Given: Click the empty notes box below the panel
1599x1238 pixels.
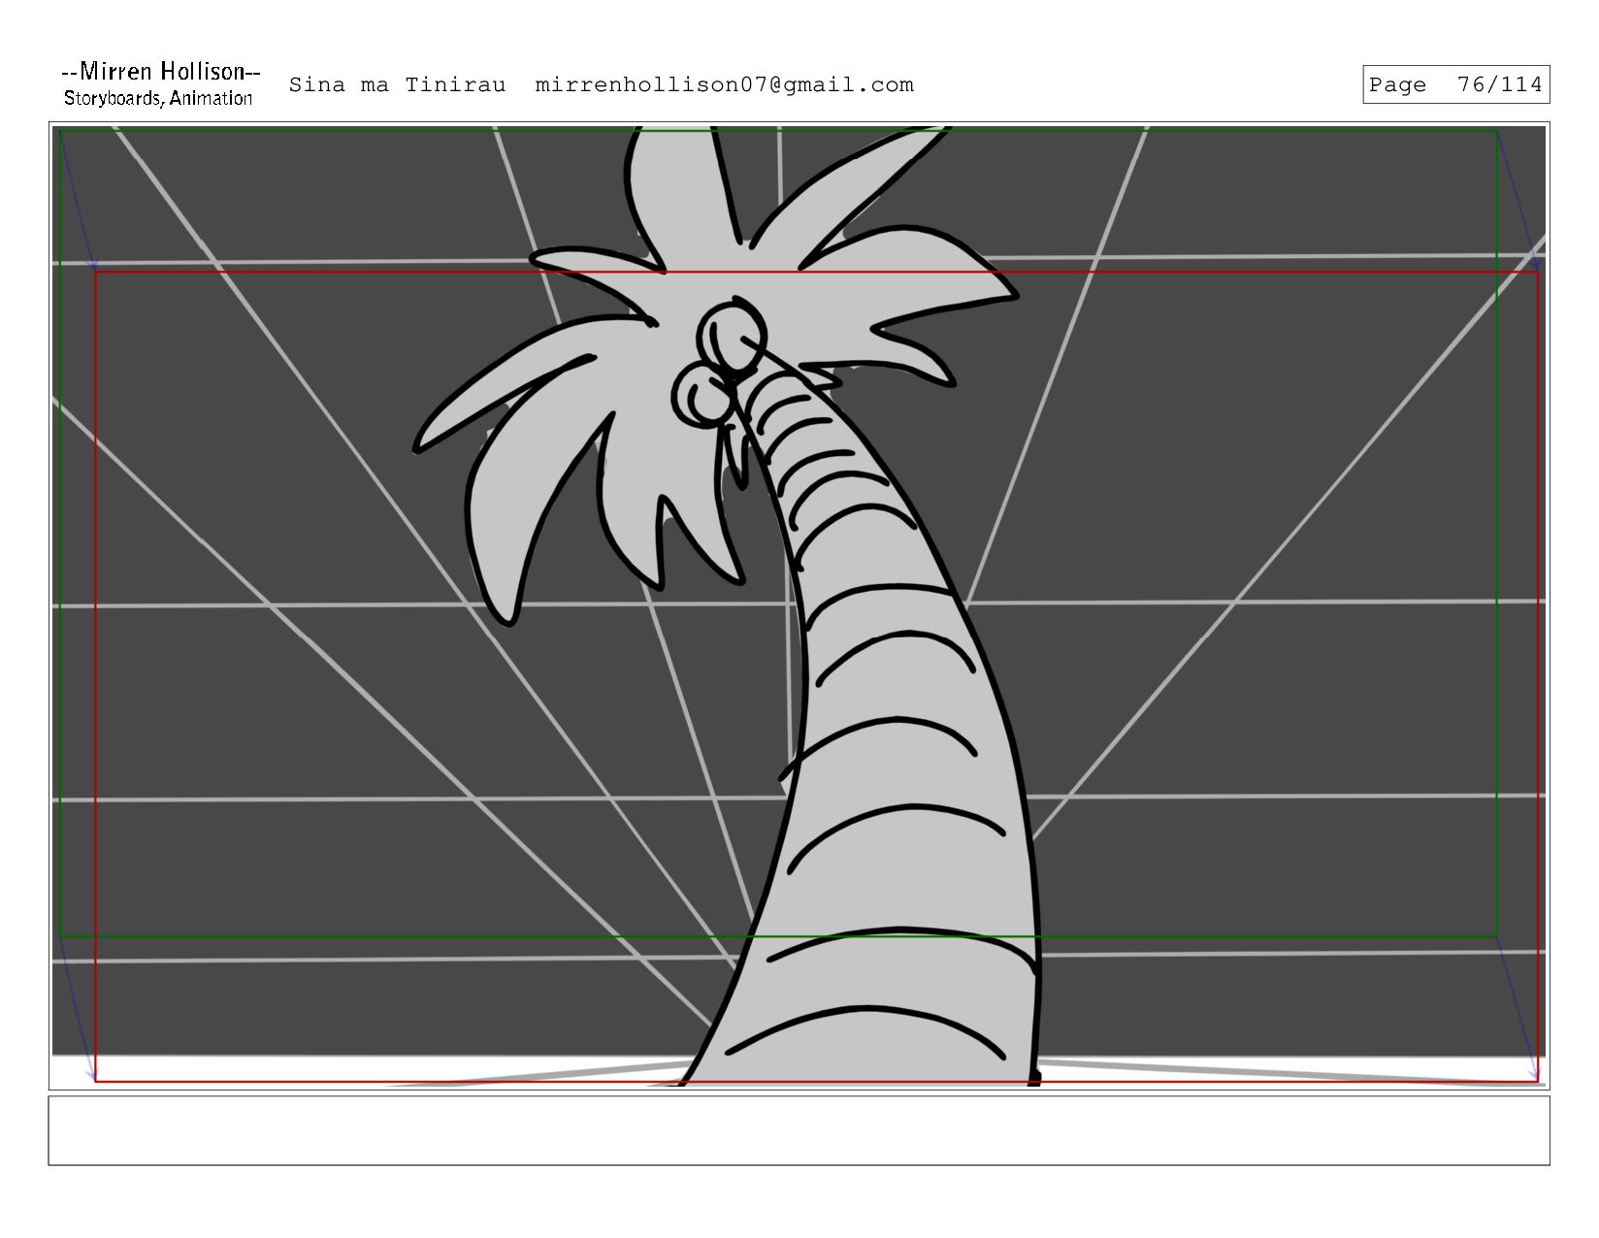Looking at the screenshot, I should click(x=799, y=1130).
